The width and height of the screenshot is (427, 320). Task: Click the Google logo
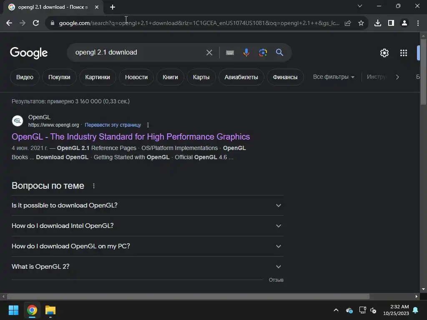[x=29, y=53]
